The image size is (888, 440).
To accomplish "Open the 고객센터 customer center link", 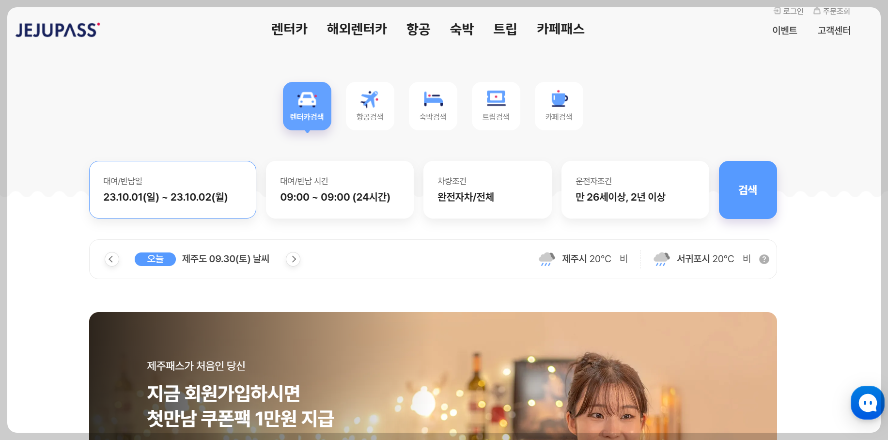I will point(834,31).
